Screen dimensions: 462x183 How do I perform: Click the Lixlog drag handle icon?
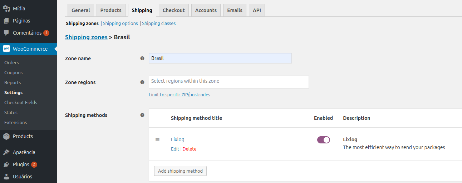(x=157, y=139)
